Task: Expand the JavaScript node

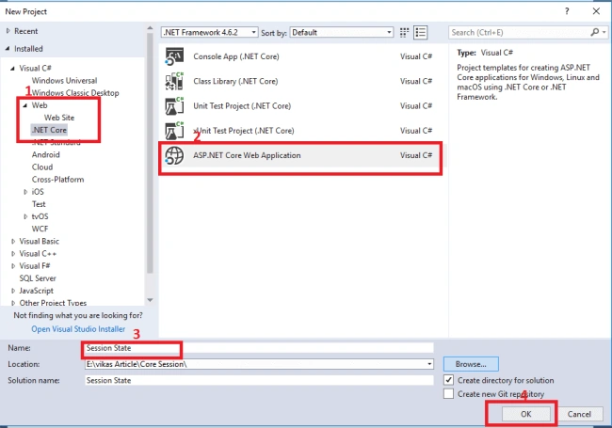Action: tap(13, 291)
